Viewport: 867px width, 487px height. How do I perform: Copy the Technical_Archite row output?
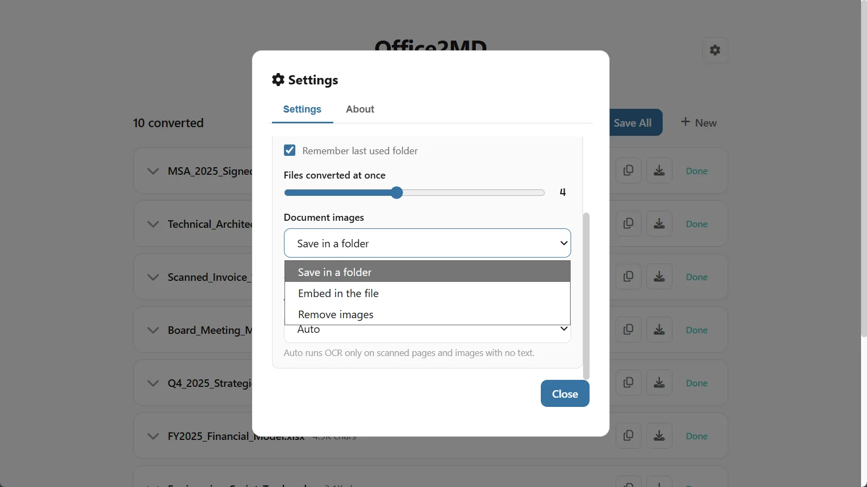pyautogui.click(x=629, y=224)
